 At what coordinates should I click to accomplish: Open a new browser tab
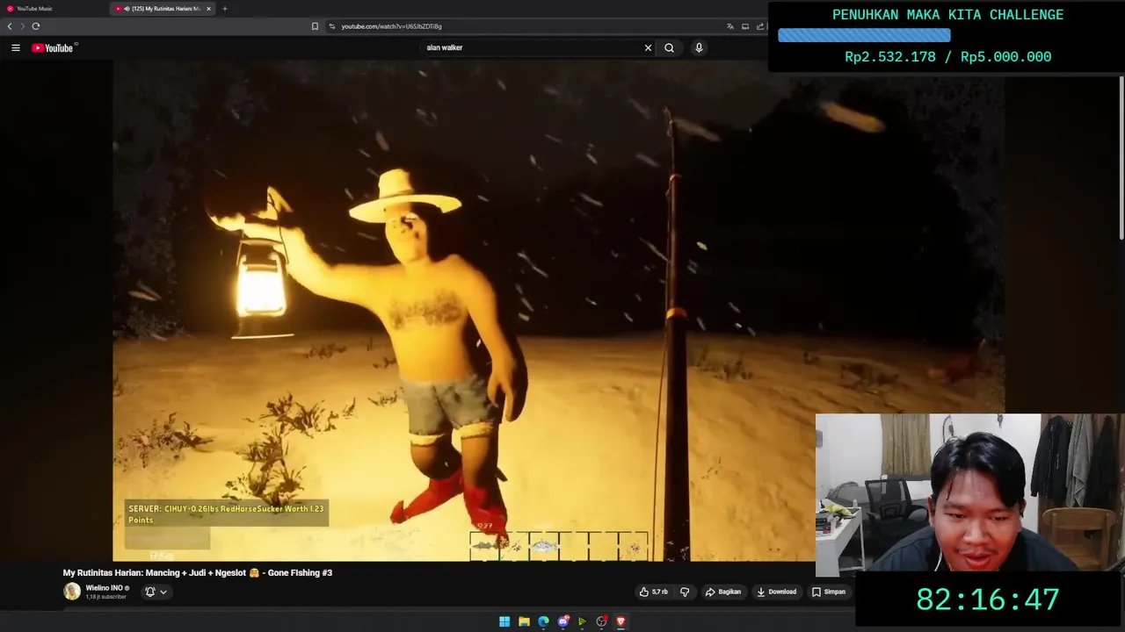224,9
